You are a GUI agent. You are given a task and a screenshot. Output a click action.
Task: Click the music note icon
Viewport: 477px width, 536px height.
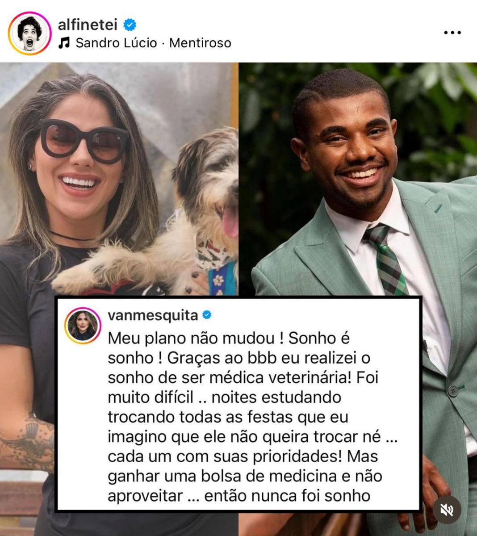[x=65, y=43]
